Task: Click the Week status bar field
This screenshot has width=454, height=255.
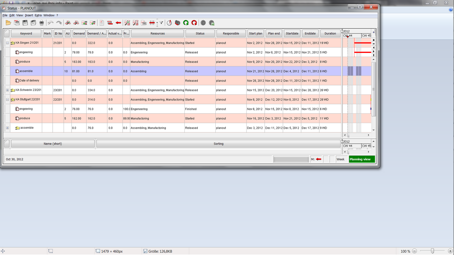Action: (342, 159)
